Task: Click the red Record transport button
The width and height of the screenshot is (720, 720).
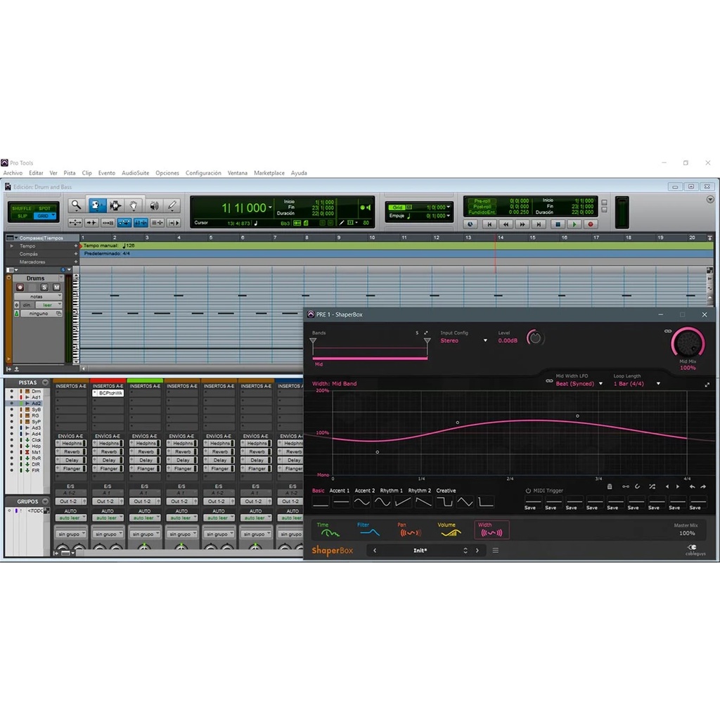Action: click(591, 224)
